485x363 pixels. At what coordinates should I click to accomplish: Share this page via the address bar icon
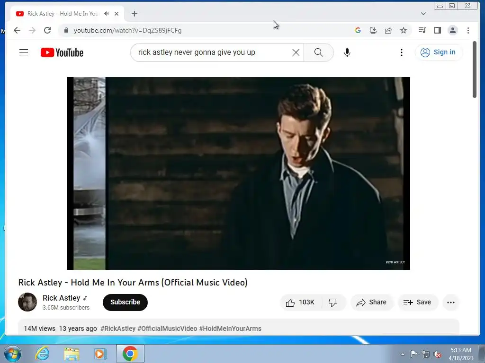(388, 30)
